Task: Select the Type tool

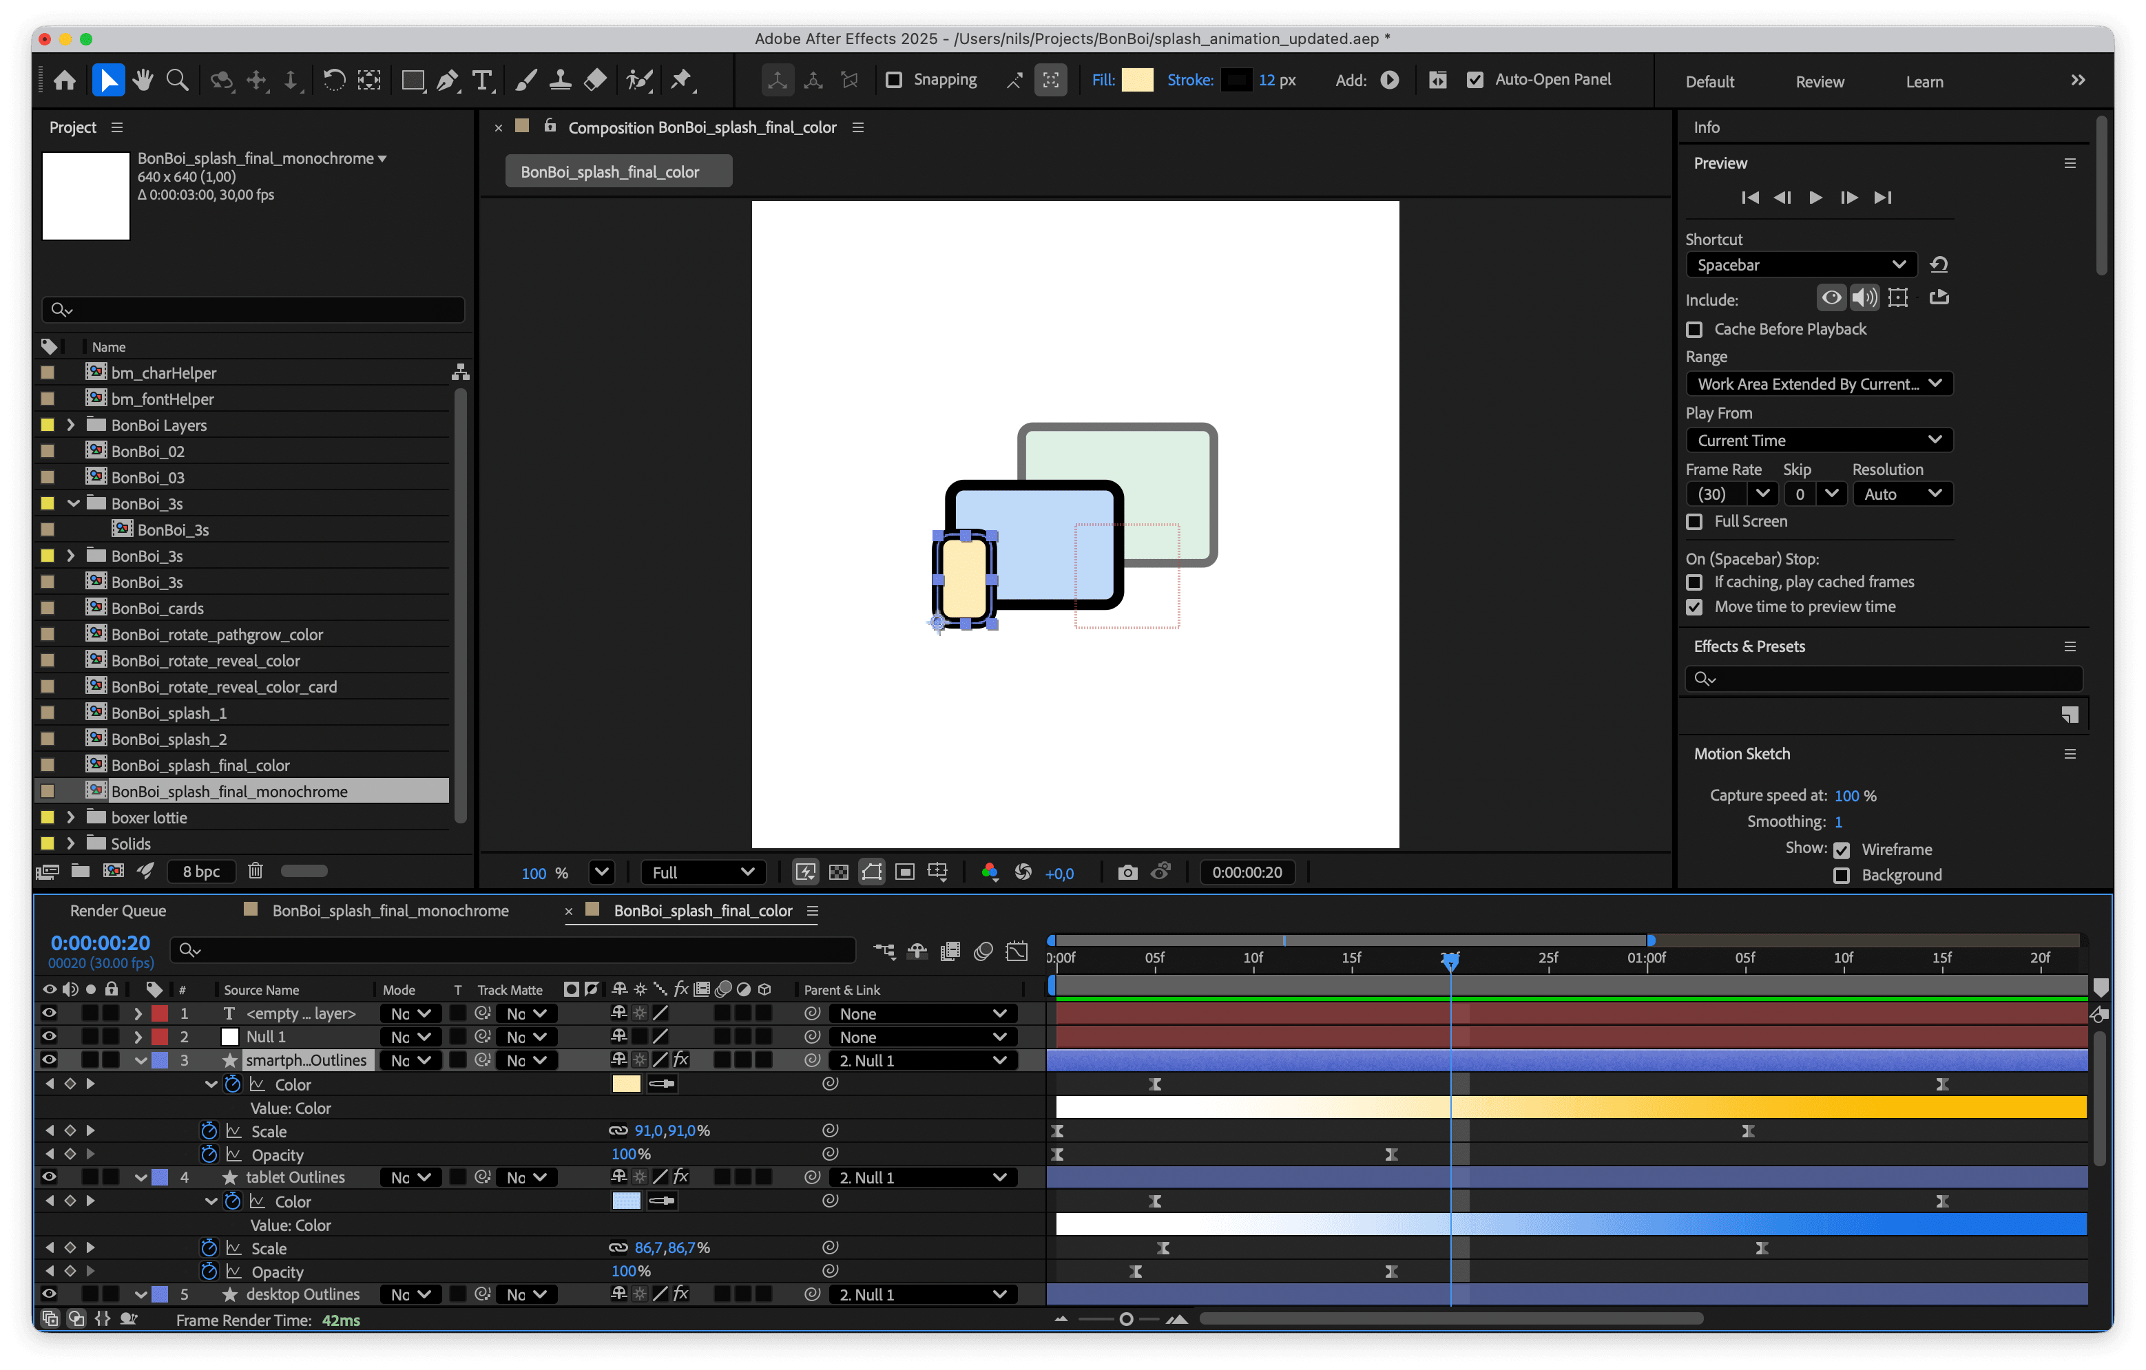Action: [x=482, y=80]
